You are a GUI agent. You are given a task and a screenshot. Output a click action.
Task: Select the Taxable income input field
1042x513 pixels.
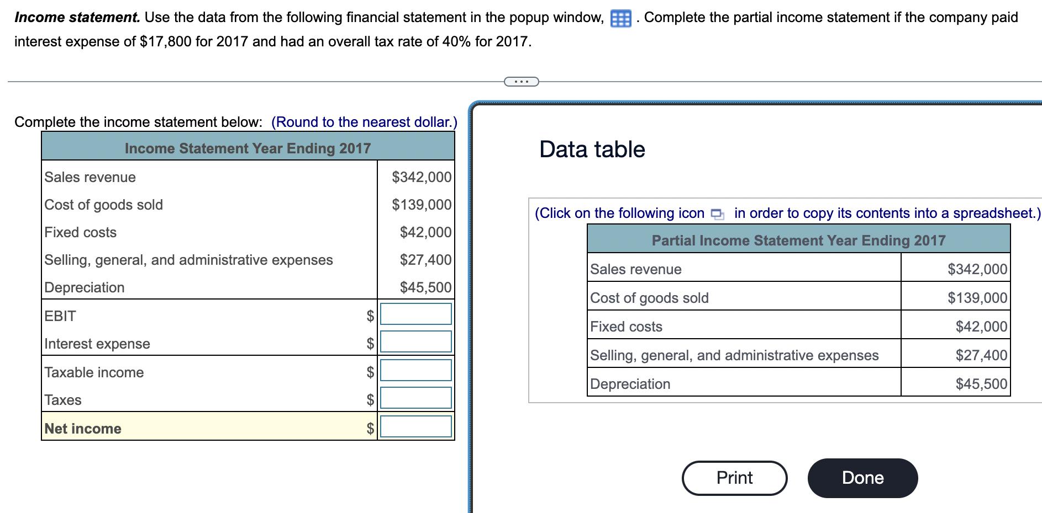[416, 370]
